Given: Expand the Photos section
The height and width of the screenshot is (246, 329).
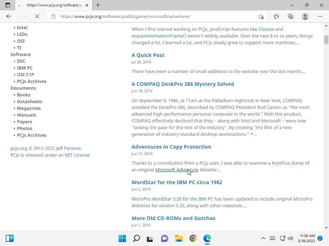Looking at the screenshot, I should (23, 128).
